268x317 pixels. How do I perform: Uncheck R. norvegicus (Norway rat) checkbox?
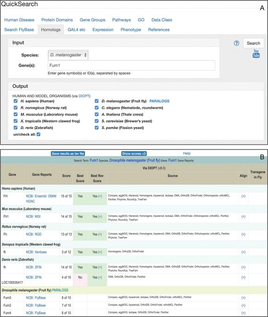pos(15,108)
